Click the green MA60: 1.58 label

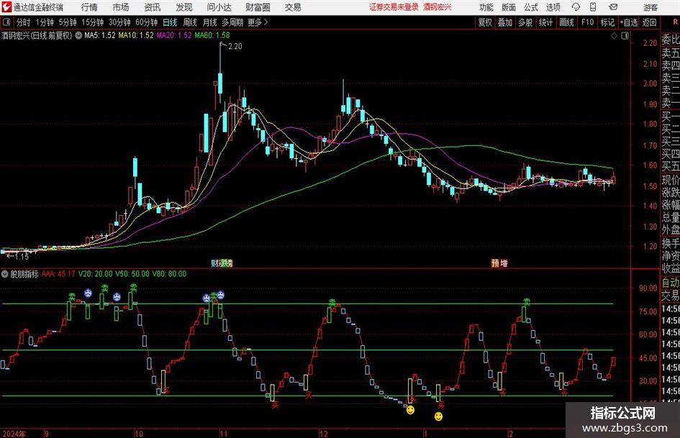pos(212,35)
